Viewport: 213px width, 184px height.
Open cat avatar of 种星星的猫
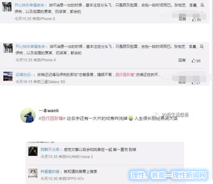33,173
